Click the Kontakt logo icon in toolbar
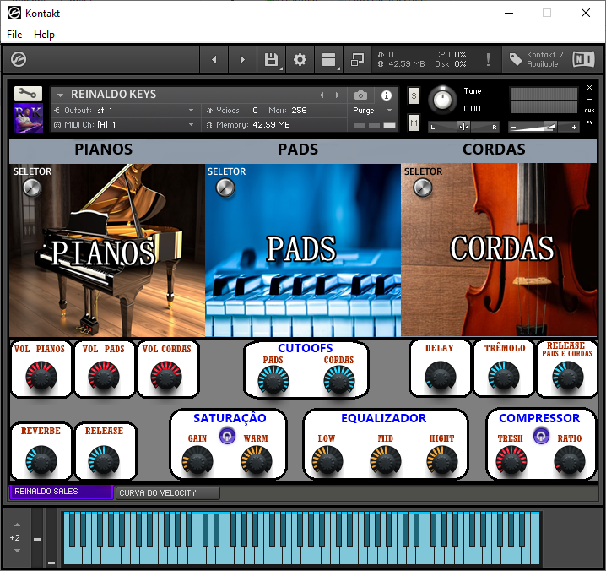Viewport: 606px width, 571px height. pos(19,59)
